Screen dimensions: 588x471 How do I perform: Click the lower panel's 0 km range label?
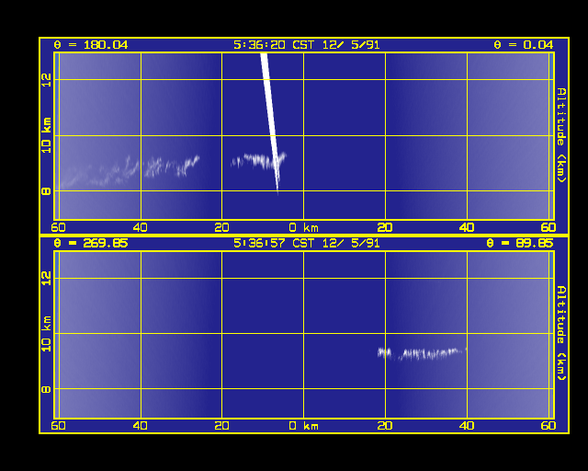[304, 426]
